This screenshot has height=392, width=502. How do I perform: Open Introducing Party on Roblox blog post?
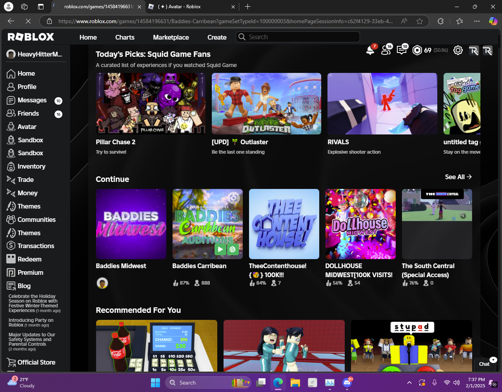(x=31, y=323)
